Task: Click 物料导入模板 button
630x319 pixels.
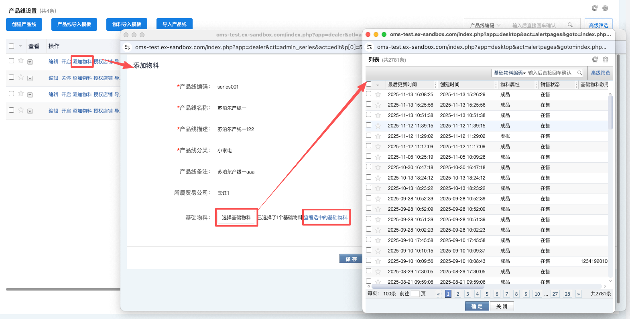Action: coord(127,24)
